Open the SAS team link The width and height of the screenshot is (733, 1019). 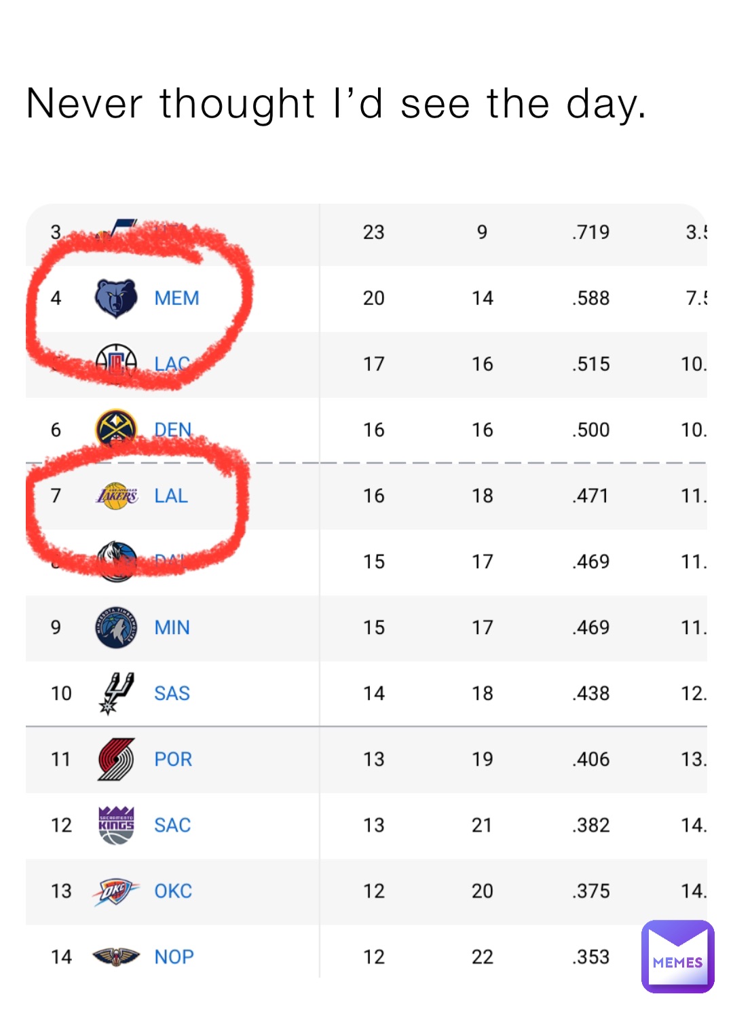[x=172, y=693]
